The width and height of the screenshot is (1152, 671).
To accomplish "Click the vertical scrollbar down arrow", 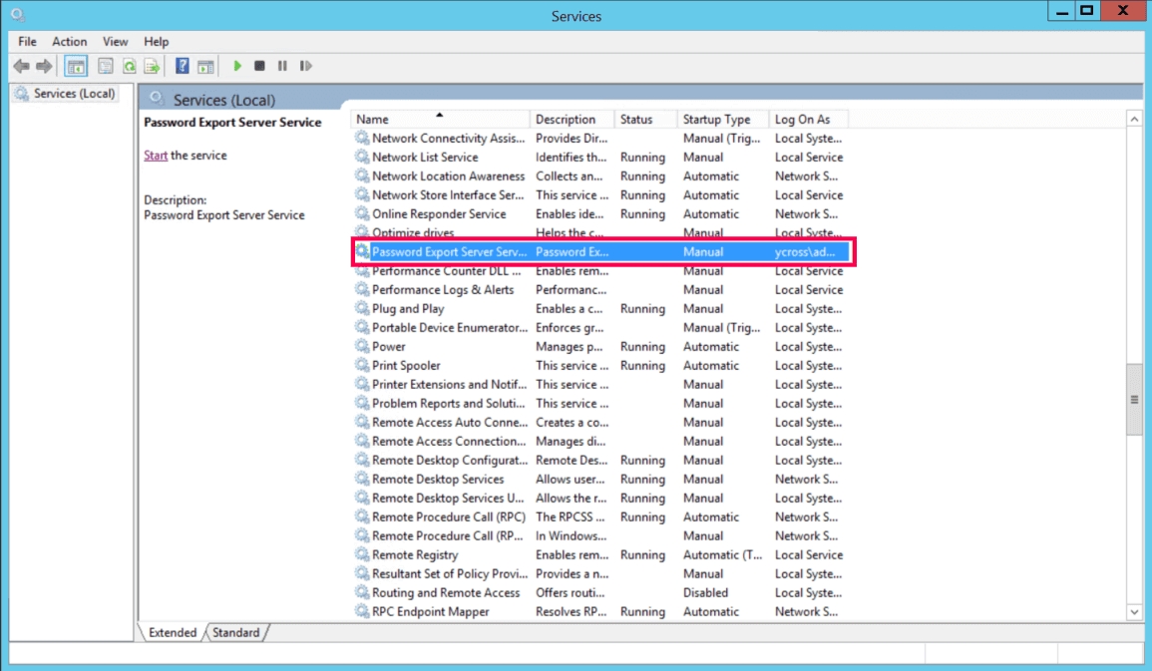I will [1135, 612].
